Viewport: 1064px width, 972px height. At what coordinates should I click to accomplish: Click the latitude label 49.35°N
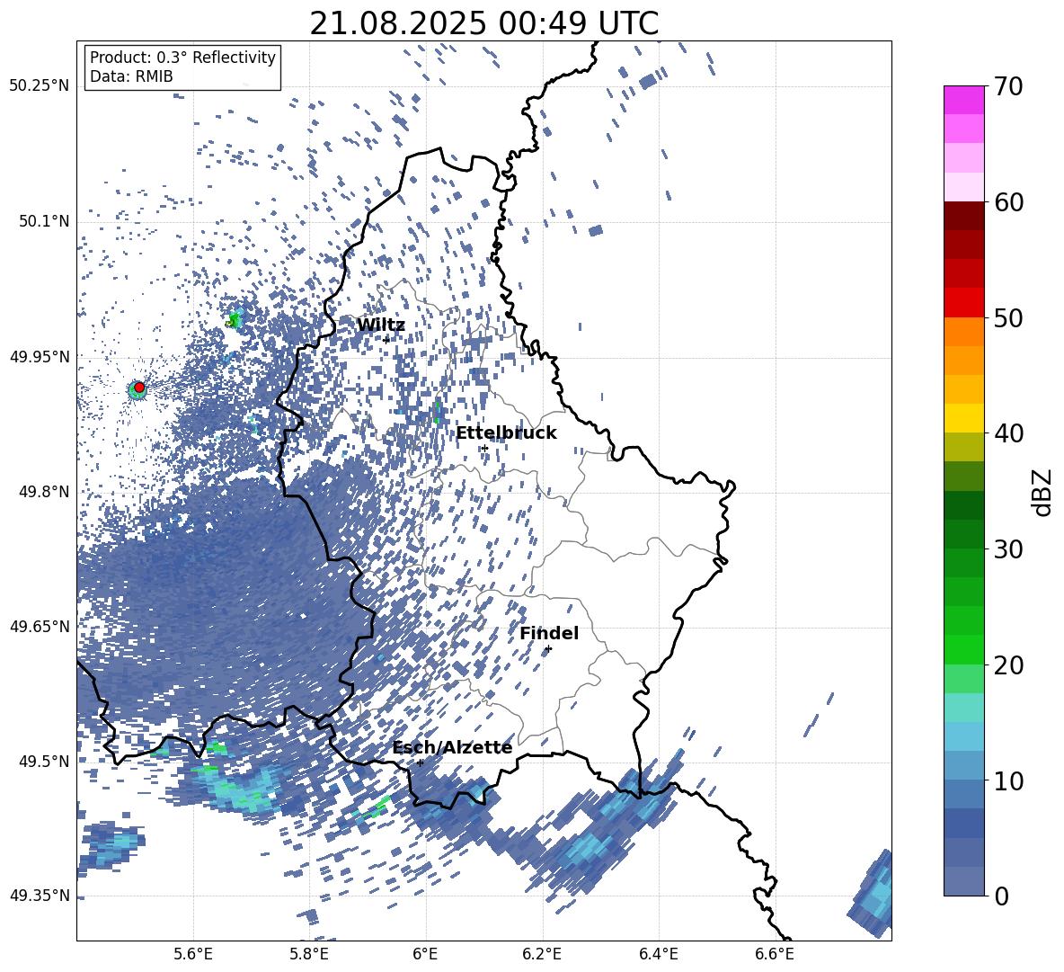(x=40, y=896)
